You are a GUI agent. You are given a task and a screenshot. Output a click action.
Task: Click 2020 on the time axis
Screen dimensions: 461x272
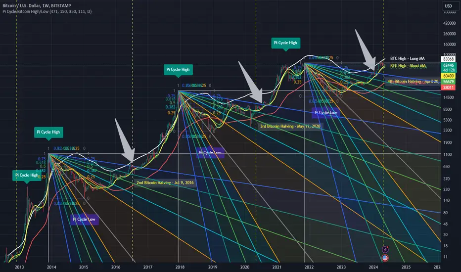click(x=245, y=267)
